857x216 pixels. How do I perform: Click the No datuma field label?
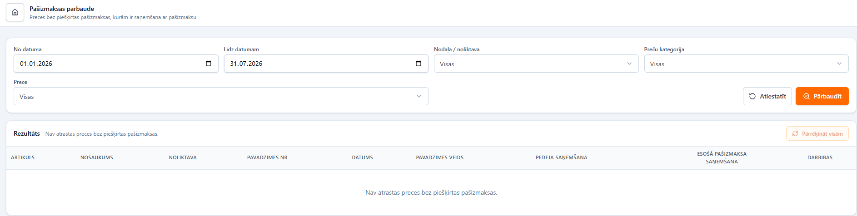click(x=28, y=49)
